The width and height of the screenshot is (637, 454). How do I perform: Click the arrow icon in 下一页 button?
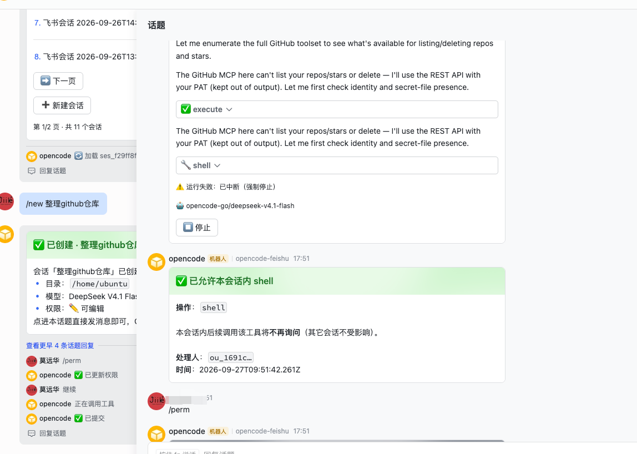click(46, 80)
